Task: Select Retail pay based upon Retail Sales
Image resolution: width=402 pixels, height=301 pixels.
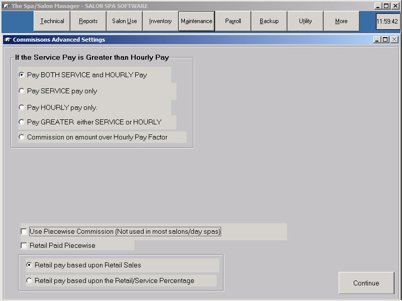Action: 29,265
